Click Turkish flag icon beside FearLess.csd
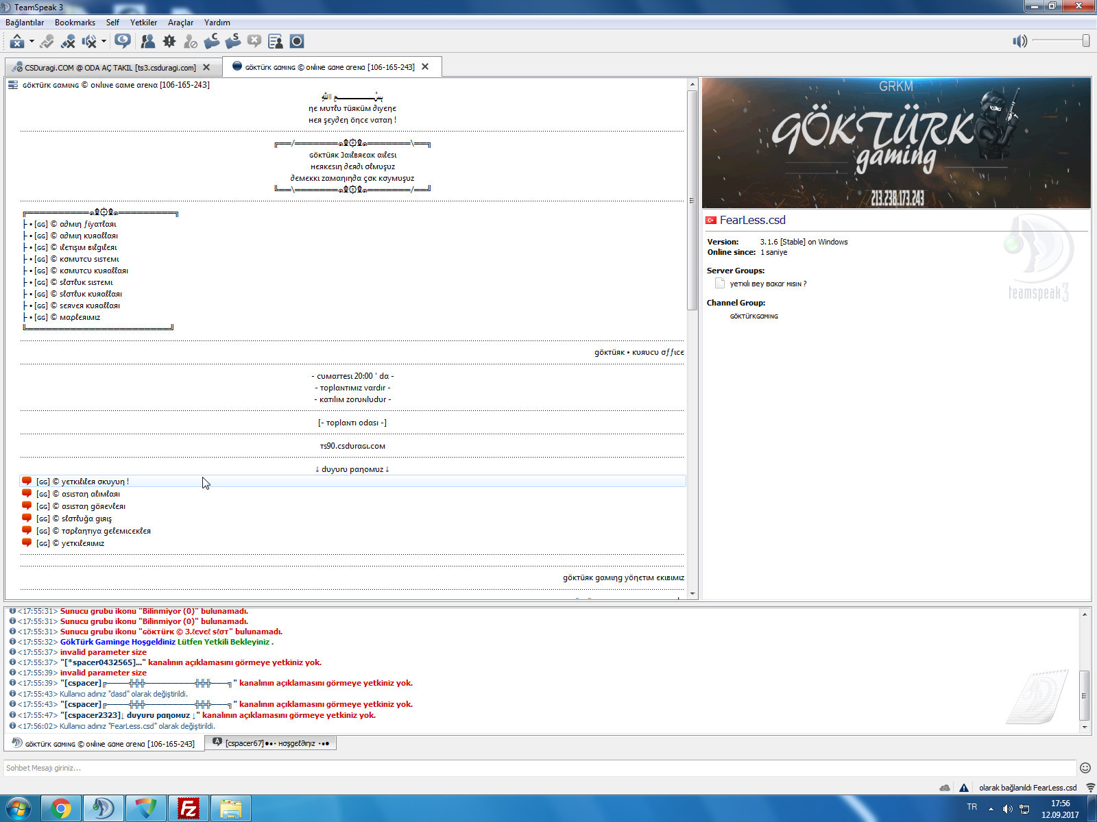 711,220
